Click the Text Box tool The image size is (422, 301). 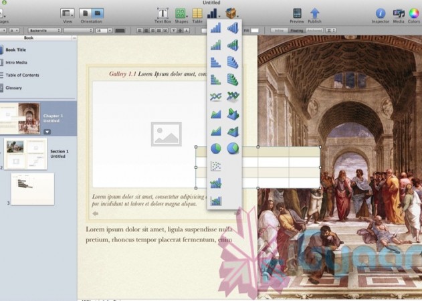point(163,14)
